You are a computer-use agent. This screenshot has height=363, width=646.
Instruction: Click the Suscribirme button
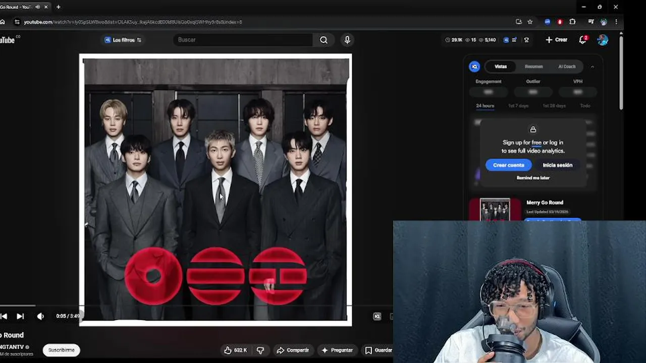62,350
